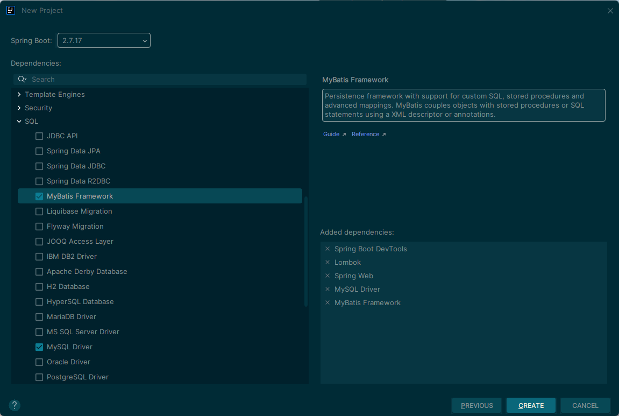The image size is (619, 416).
Task: Select the PostgreSQL Driver checkbox
Action: tap(39, 377)
